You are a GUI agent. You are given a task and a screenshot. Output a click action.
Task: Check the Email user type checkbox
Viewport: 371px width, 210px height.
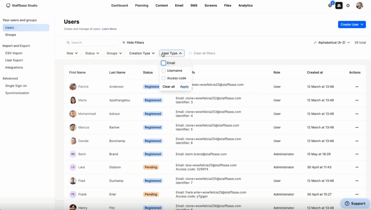(x=163, y=63)
